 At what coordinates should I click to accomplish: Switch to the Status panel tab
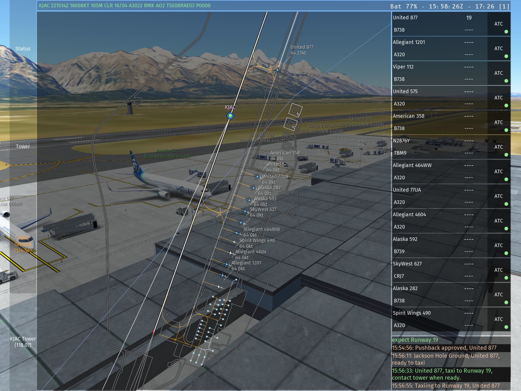[23, 49]
